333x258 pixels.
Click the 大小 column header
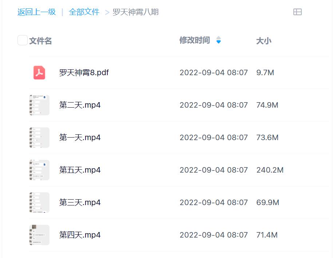(x=263, y=41)
